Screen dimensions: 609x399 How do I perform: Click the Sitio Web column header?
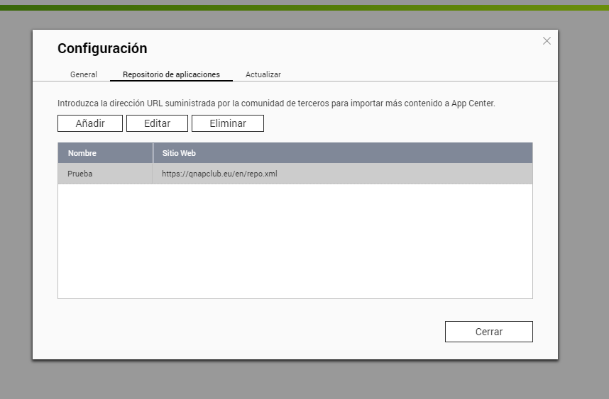(x=179, y=153)
